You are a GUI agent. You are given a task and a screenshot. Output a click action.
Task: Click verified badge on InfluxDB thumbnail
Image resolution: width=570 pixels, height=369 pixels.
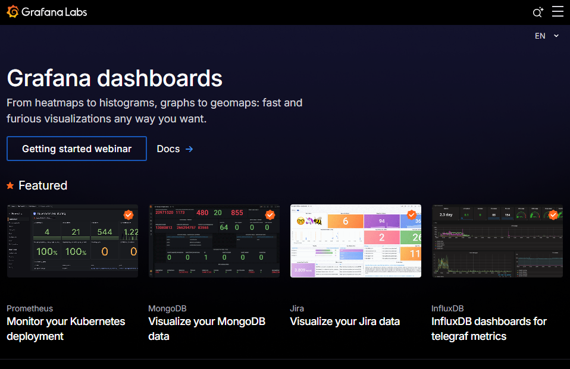tap(553, 215)
